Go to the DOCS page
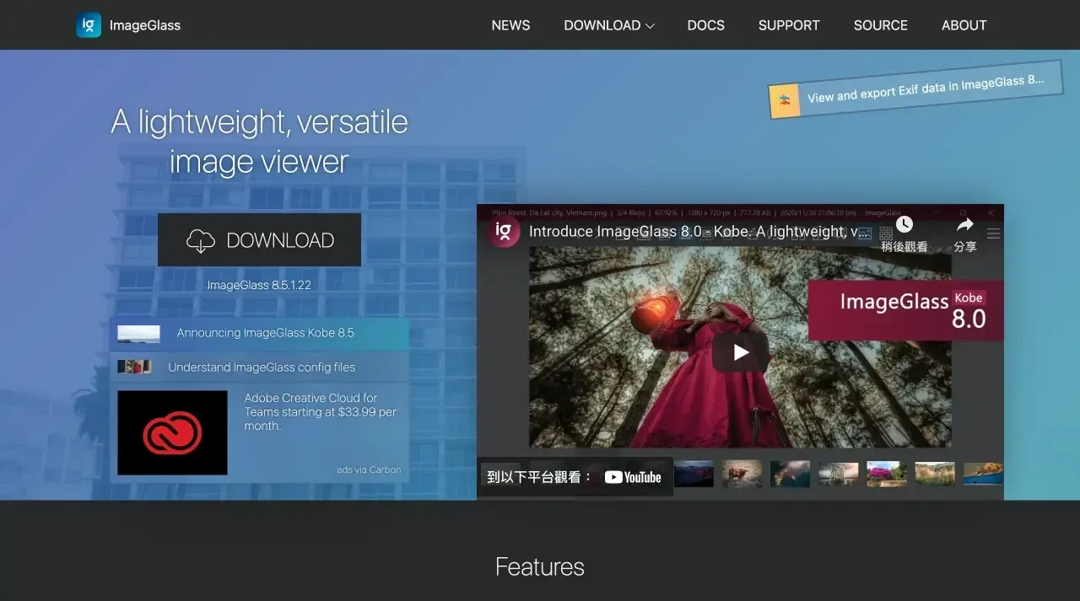Image resolution: width=1080 pixels, height=601 pixels. pyautogui.click(x=705, y=25)
